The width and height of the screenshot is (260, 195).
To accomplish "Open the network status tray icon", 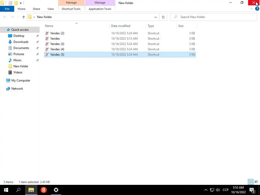I will 212,190.
